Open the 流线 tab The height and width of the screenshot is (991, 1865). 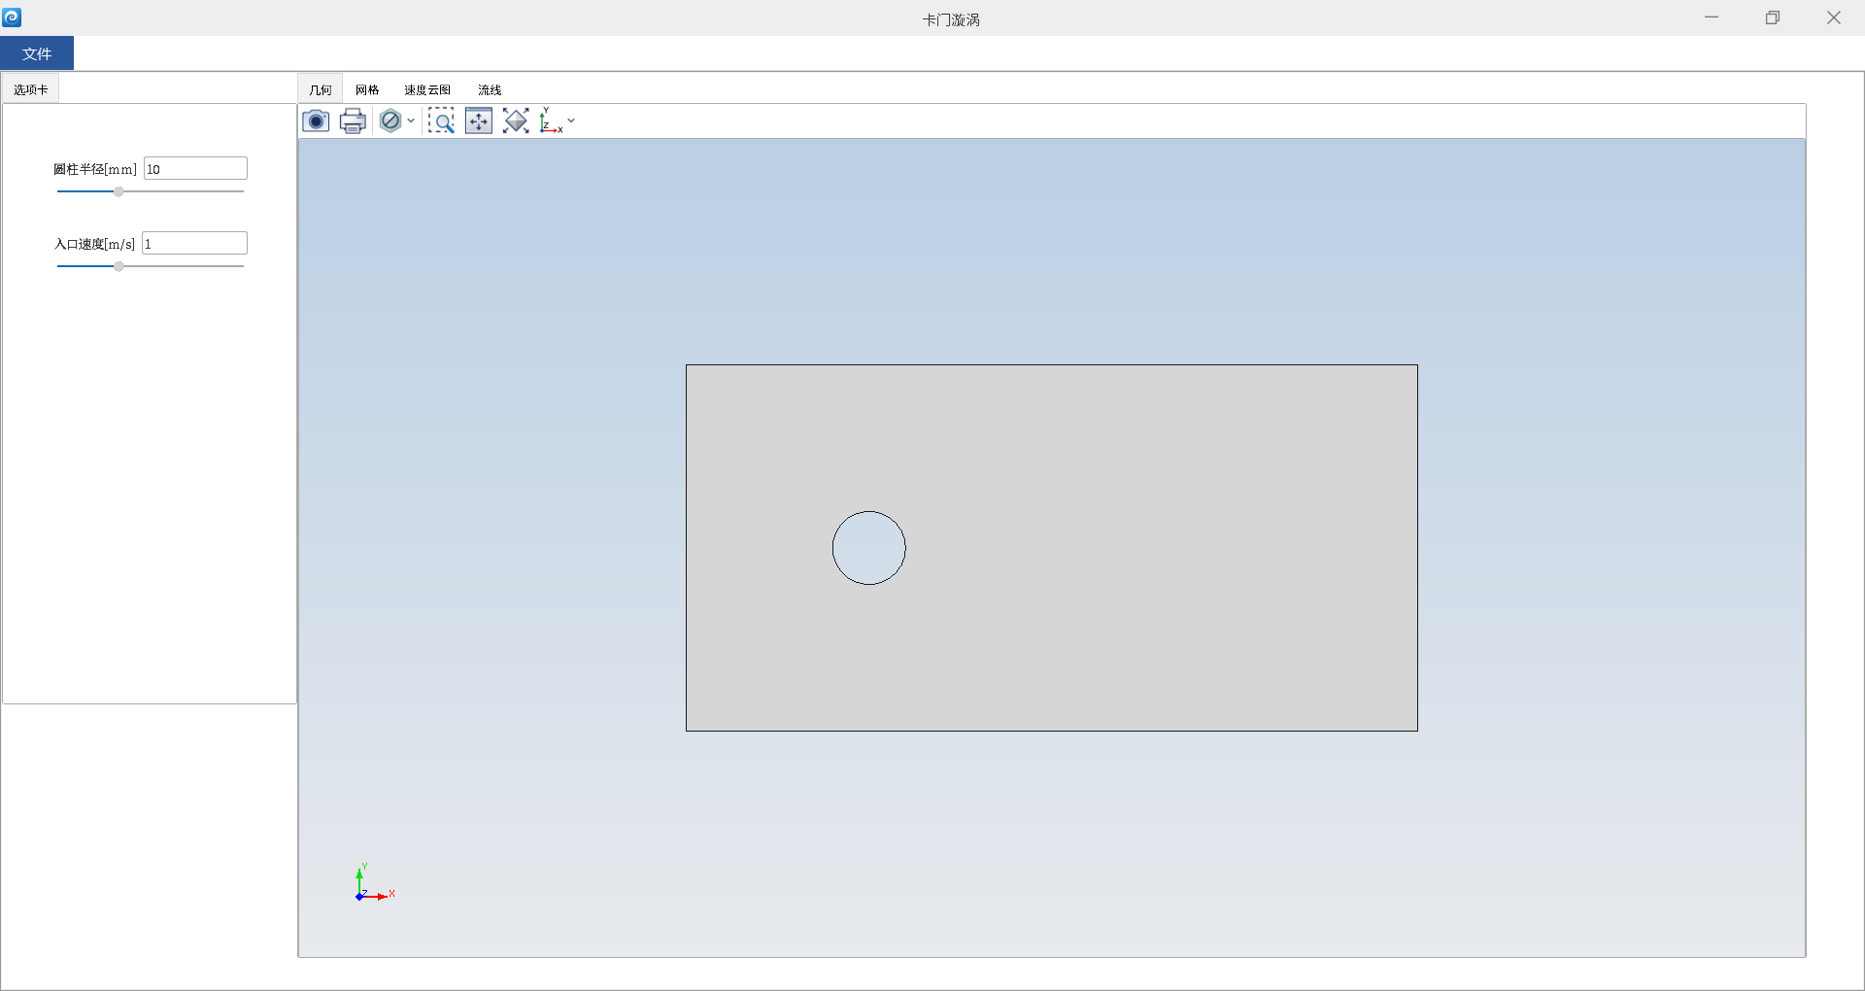coord(490,90)
